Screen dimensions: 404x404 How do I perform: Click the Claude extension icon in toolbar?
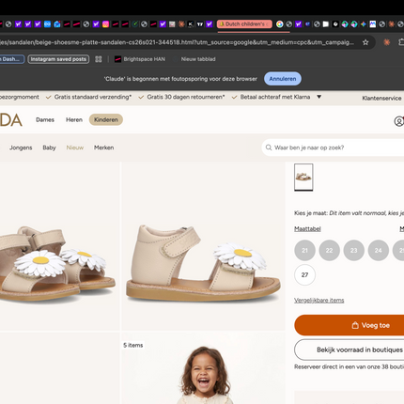point(387,42)
